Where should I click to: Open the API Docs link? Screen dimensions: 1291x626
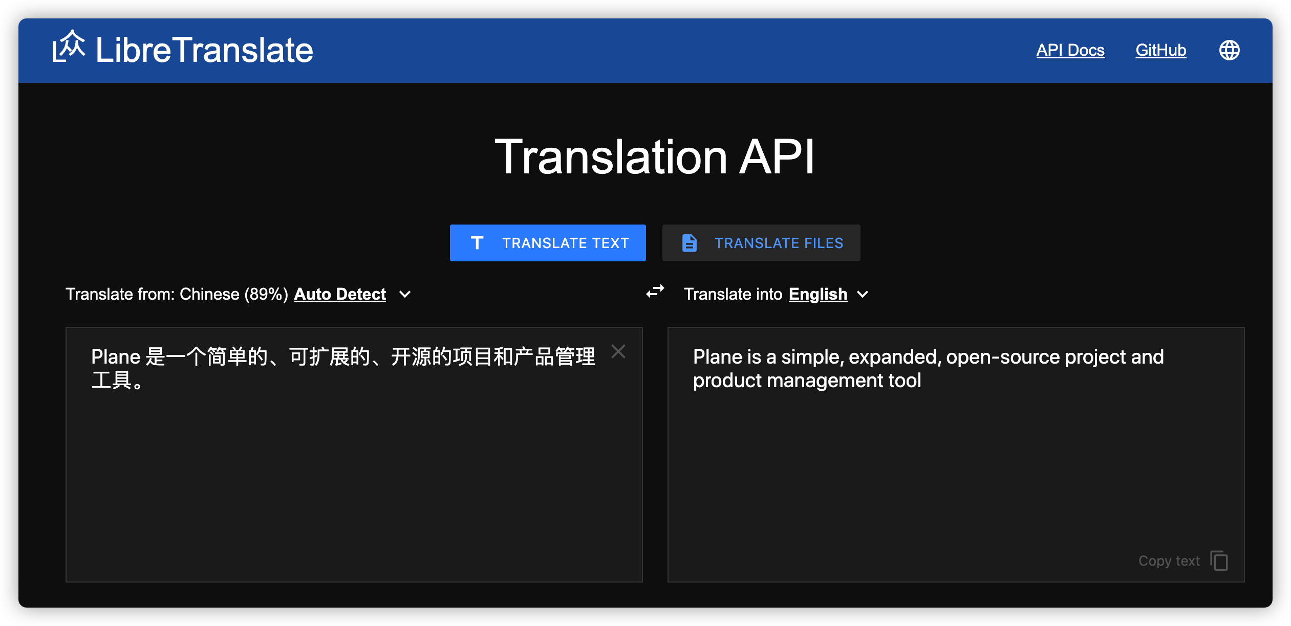point(1070,50)
